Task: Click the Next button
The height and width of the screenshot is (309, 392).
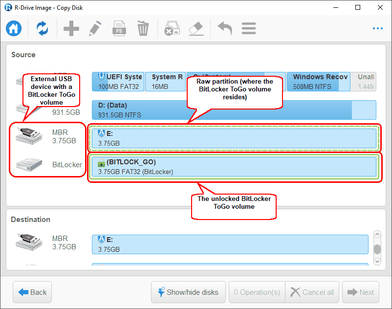Action: tap(361, 292)
